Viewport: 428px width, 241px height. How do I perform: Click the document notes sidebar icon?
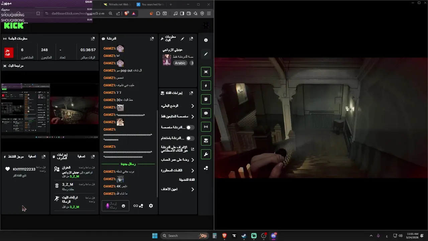click(x=206, y=99)
